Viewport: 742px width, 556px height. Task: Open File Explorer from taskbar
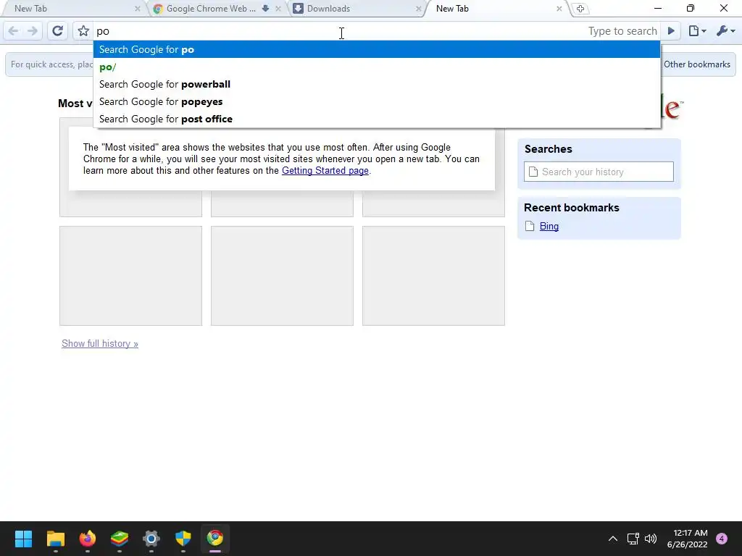(55, 538)
